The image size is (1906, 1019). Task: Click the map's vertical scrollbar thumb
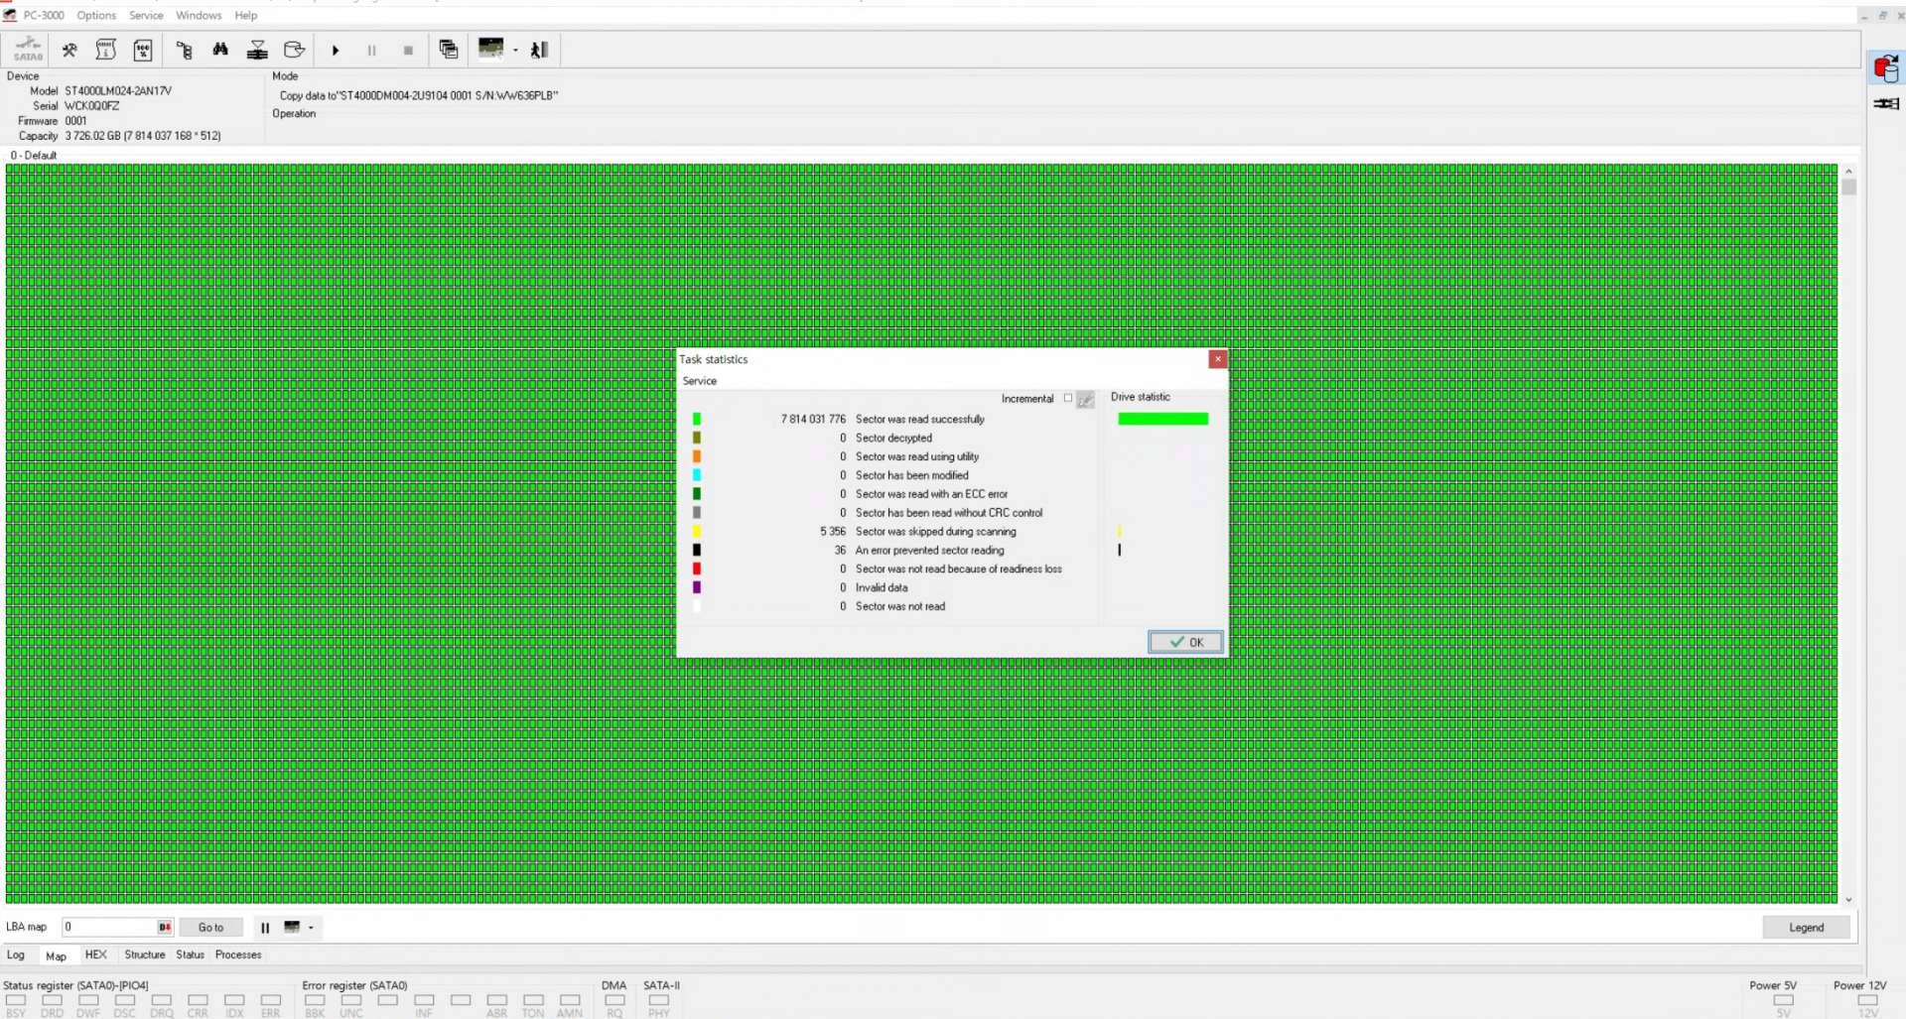[x=1848, y=187]
